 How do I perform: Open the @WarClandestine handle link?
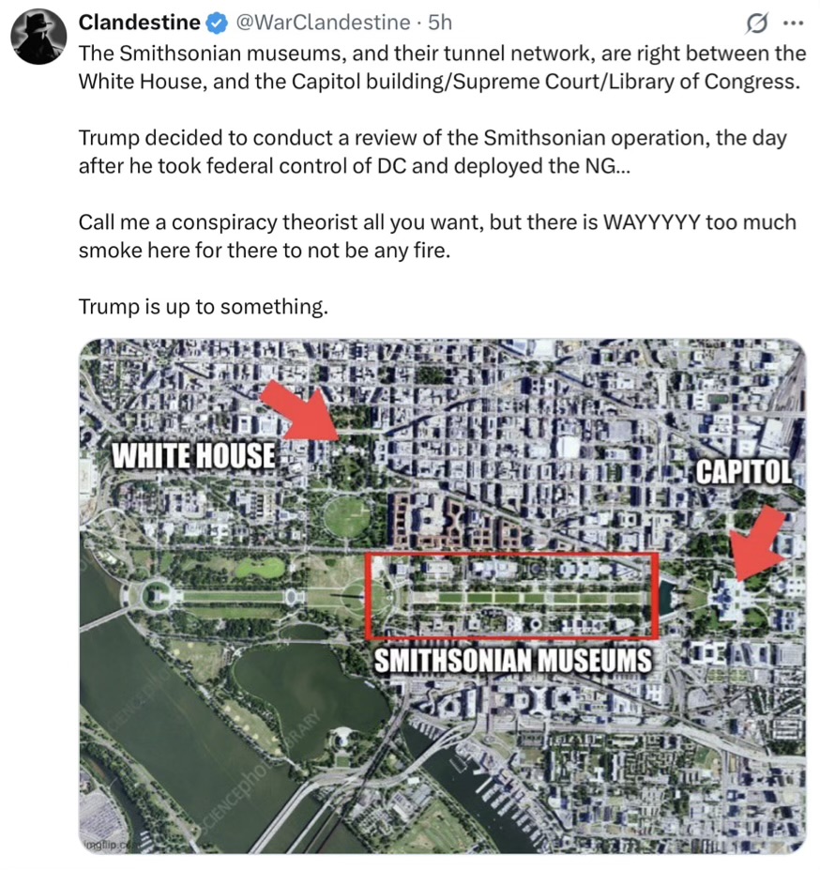[323, 23]
